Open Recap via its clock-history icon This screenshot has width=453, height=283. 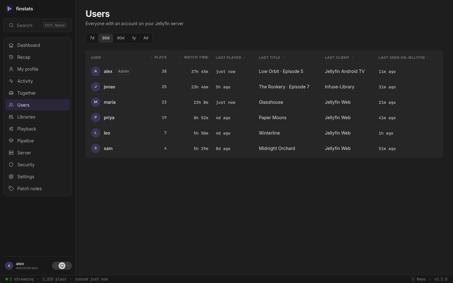coord(11,57)
